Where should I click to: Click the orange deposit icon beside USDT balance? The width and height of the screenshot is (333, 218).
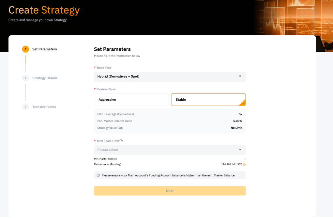pyautogui.click(x=244, y=164)
